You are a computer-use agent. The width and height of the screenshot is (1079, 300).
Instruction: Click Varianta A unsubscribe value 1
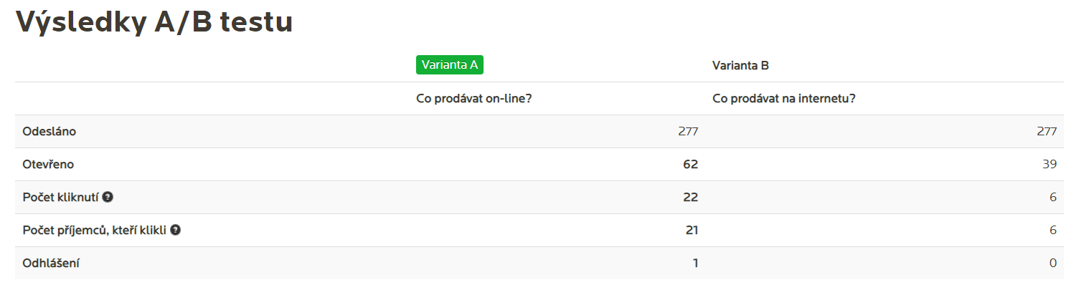click(x=695, y=263)
